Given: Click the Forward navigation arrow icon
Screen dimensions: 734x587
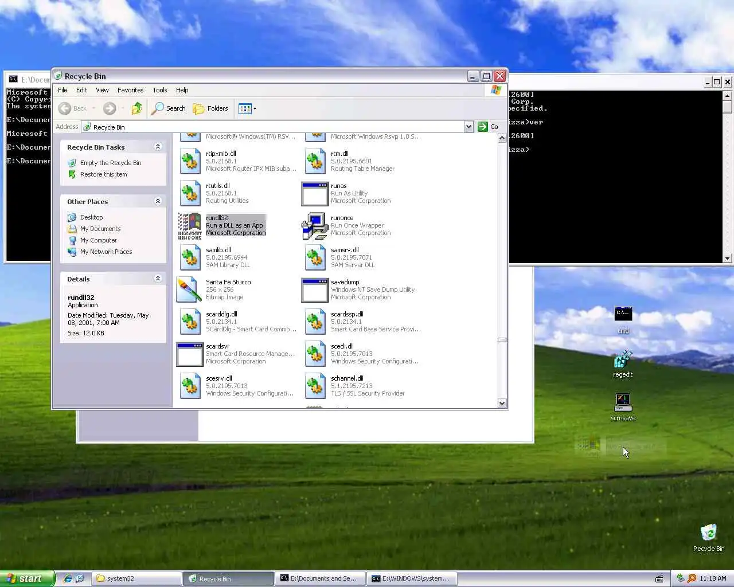Looking at the screenshot, I should [x=110, y=108].
